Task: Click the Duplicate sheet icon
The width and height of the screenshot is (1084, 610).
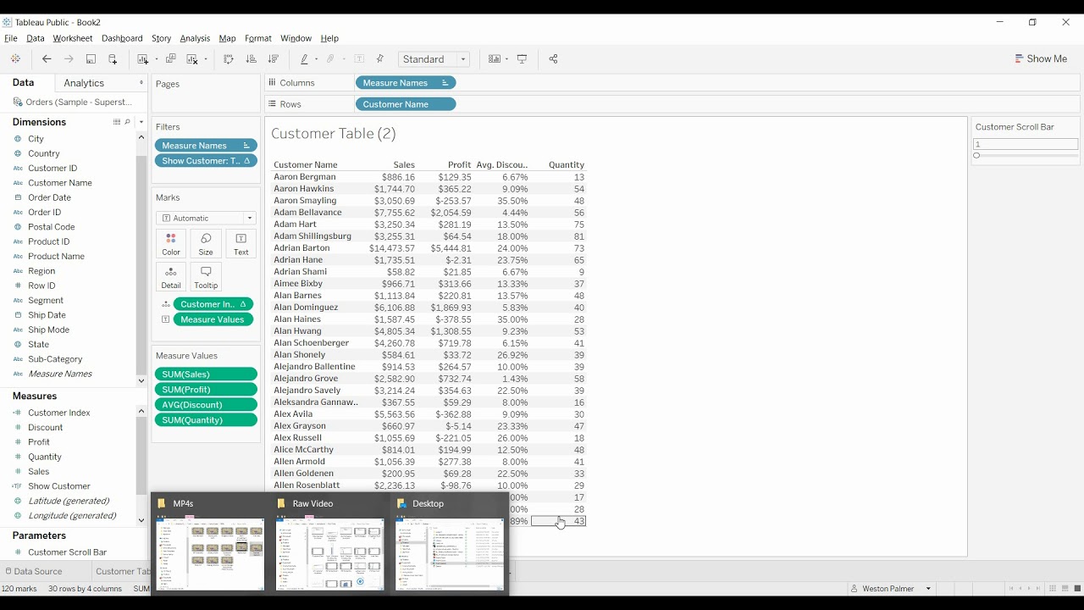Action: (x=170, y=59)
